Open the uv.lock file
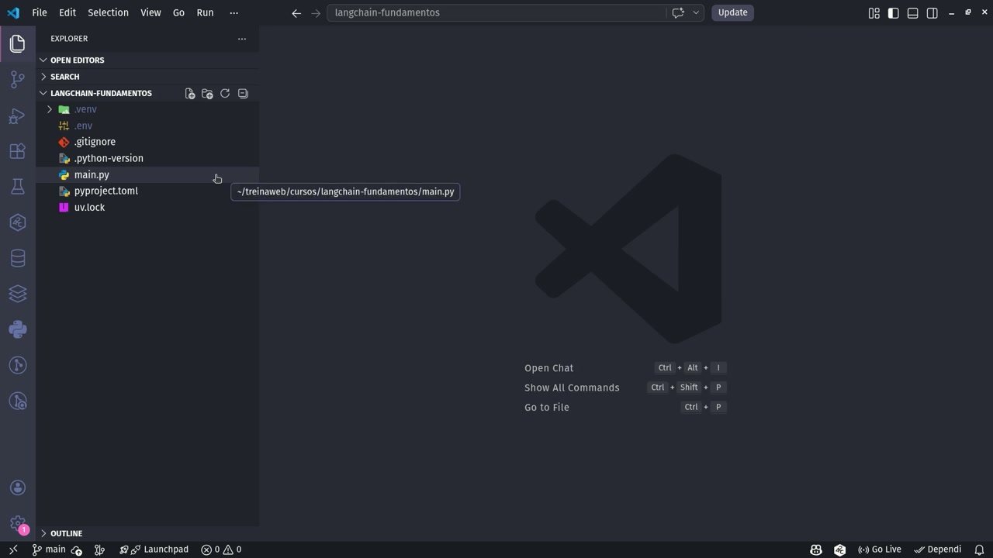 point(147,208)
